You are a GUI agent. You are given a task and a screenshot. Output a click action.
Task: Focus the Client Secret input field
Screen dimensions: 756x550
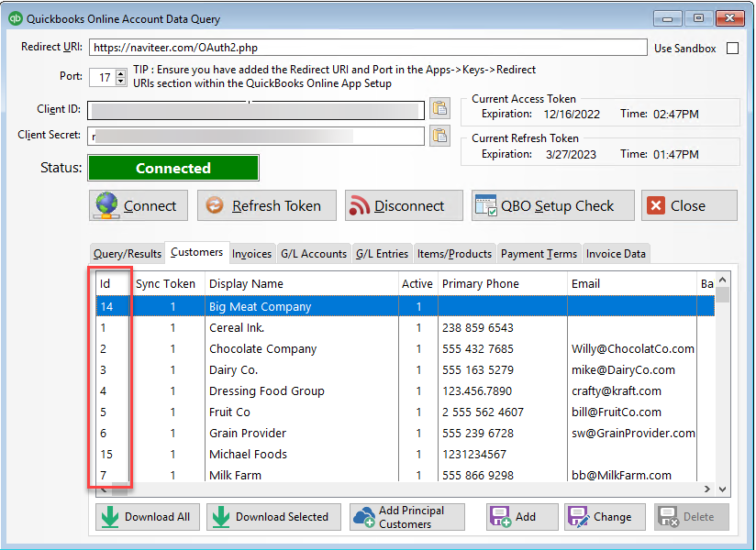(256, 136)
